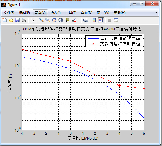Open a file with the folder icon
162x146 pixels.
click(11, 20)
